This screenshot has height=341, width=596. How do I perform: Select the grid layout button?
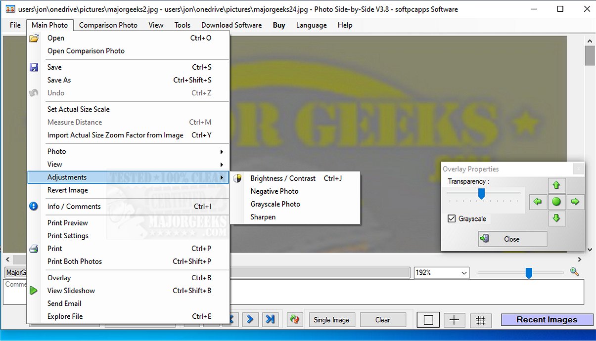pyautogui.click(x=480, y=320)
